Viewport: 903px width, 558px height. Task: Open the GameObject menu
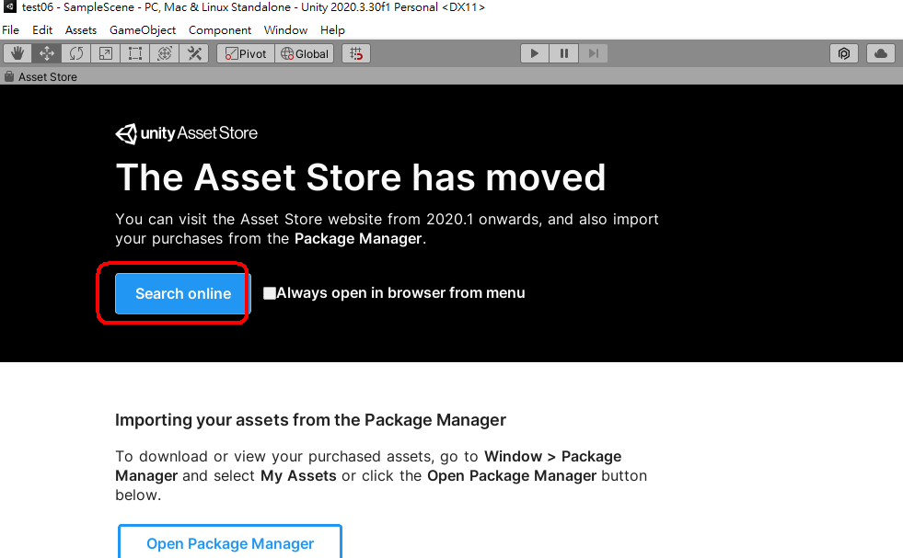[x=143, y=30]
